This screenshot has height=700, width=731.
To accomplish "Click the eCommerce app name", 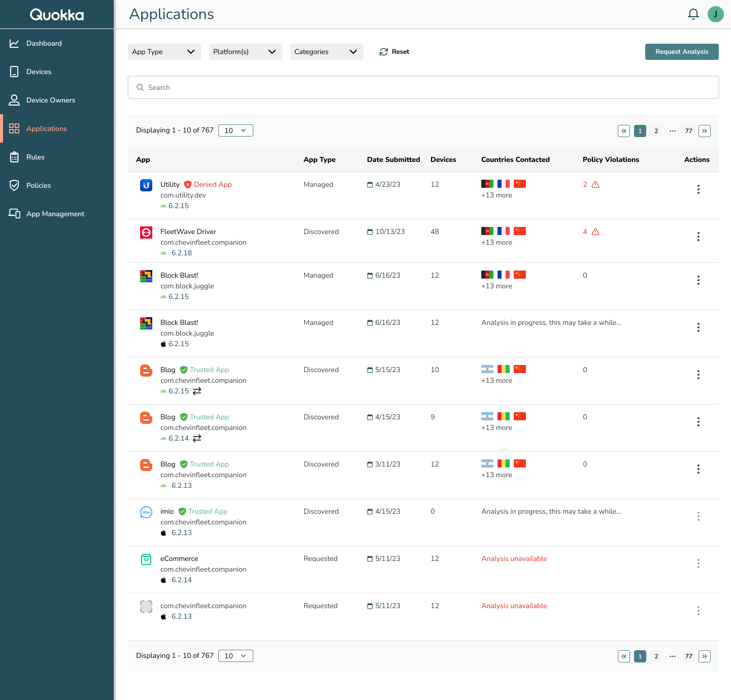I will [x=179, y=559].
